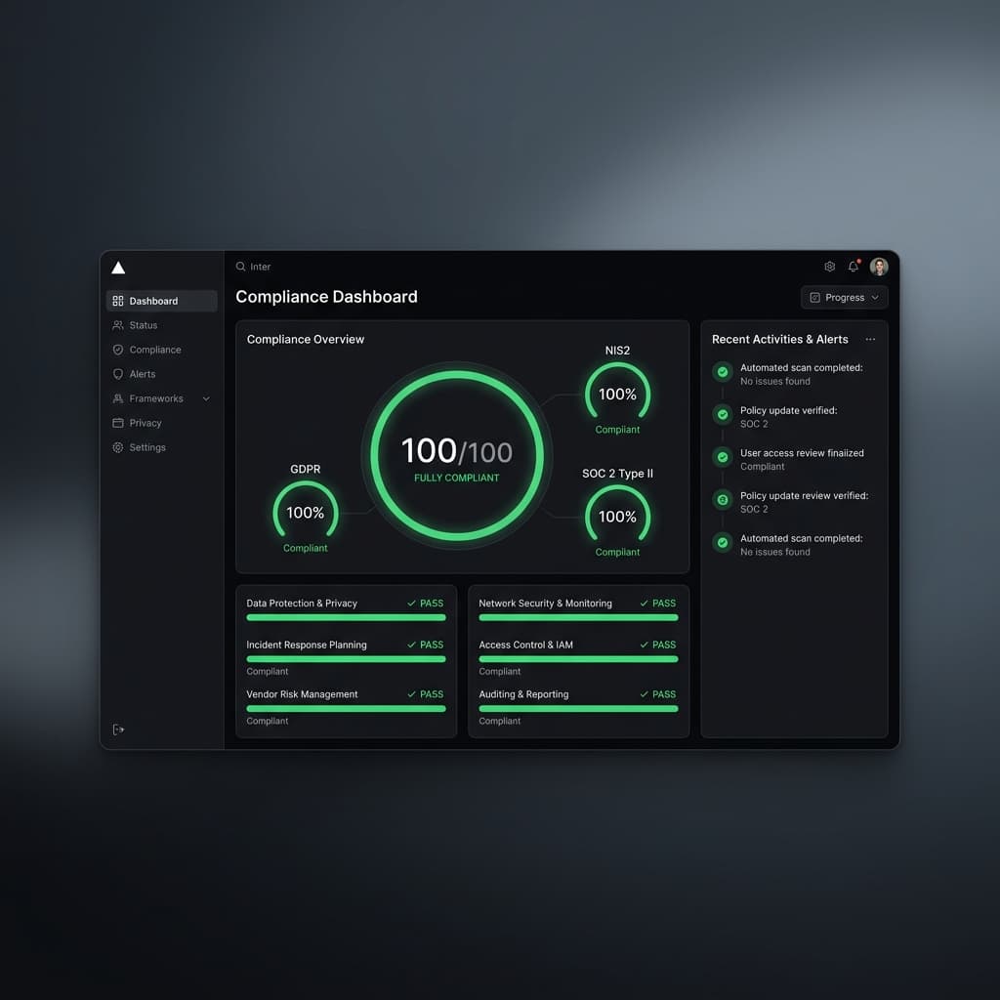Click the Frameworks icon in the sidebar
The height and width of the screenshot is (1000, 1000).
(118, 398)
